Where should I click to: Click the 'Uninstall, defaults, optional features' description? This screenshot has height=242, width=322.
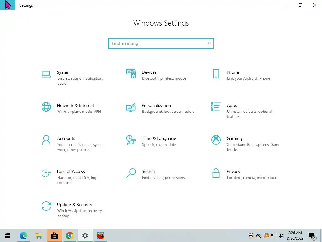click(249, 114)
